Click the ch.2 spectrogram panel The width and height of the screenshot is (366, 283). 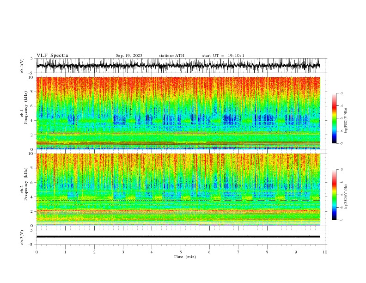coord(178,190)
